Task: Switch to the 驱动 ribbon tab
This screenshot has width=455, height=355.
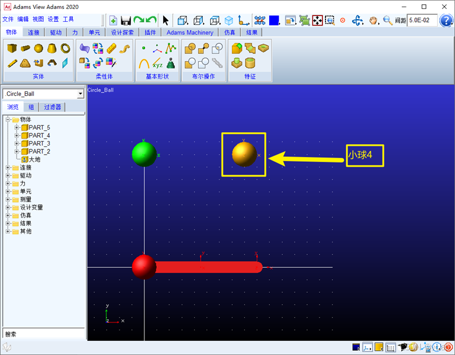Action: tap(56, 32)
